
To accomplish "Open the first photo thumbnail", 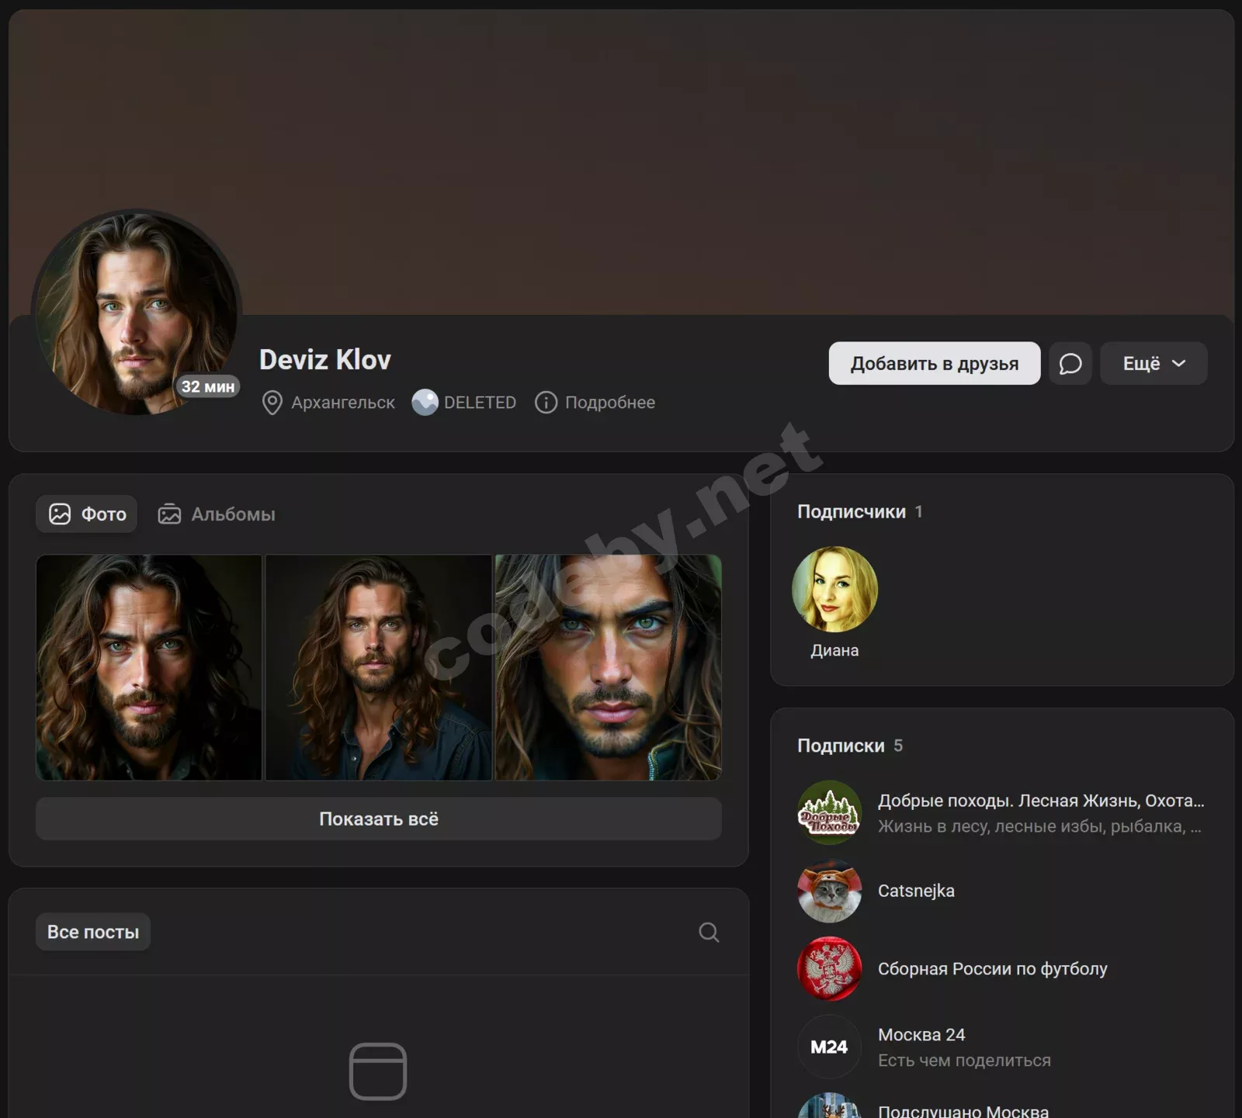I will coord(149,667).
